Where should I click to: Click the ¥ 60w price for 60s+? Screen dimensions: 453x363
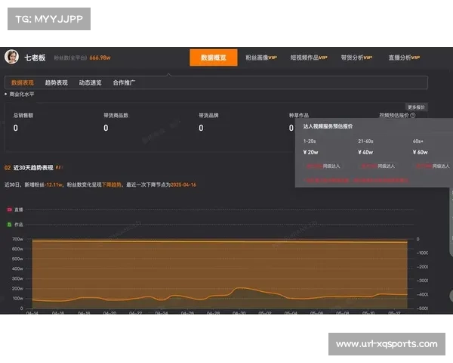(x=421, y=152)
